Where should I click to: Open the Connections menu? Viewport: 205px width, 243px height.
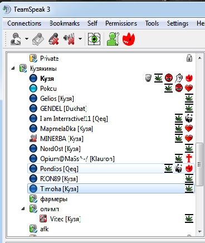click(x=25, y=23)
